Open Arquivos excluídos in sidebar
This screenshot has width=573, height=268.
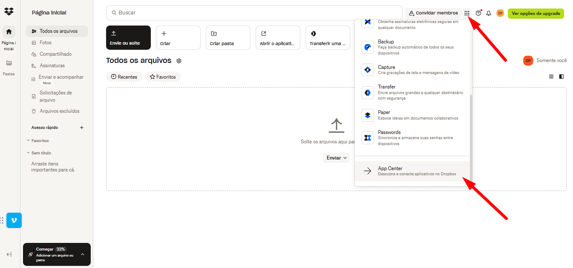tap(57, 111)
